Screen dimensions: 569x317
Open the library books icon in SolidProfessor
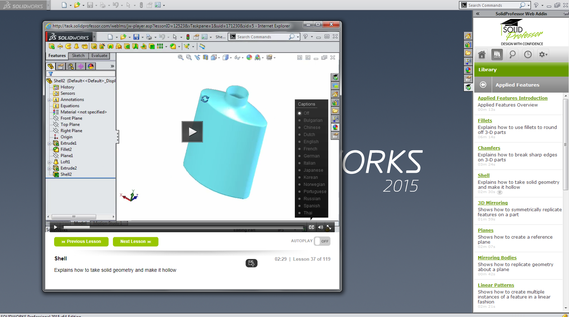(x=497, y=54)
